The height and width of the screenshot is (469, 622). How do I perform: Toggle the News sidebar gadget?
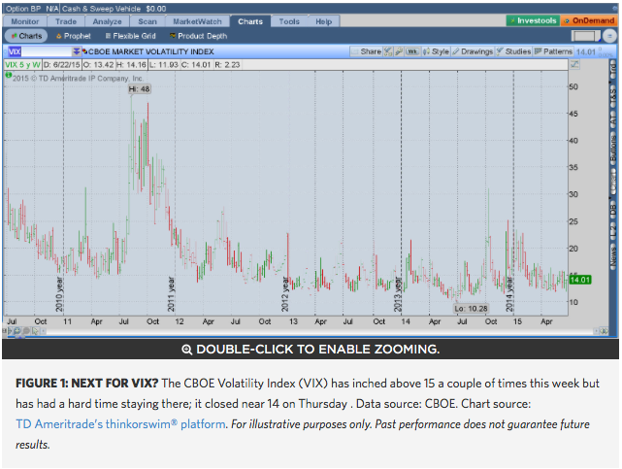[x=613, y=255]
